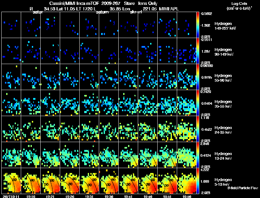Click the '19:51' time label
Viewport: 260px width, 198px height.
[167, 196]
